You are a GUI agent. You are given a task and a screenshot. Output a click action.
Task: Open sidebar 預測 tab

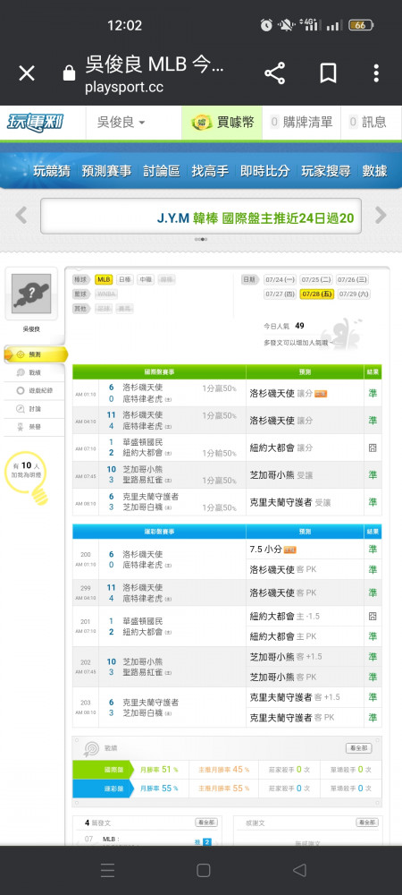click(36, 354)
